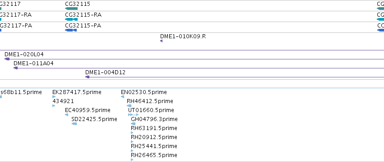
Task: Open the EK287417.5prime label
Action: (77, 92)
